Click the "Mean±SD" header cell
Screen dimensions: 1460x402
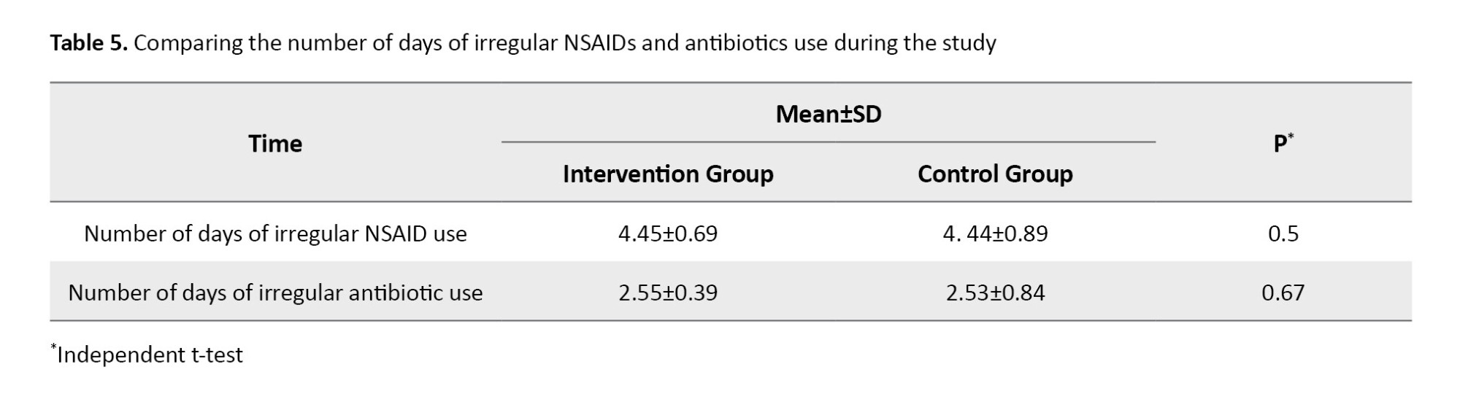828,115
